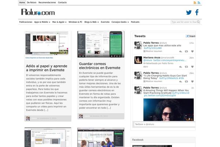
Task: Expand 'Mostrar resumen' on '5 Life Changing' tweet
Action: coord(153,81)
